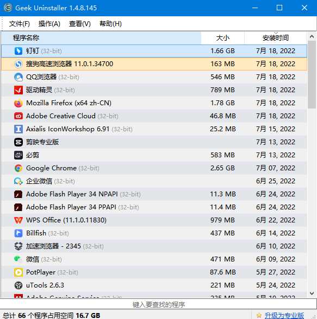
Task: Click the 升级为专业版 link
Action: (284, 315)
